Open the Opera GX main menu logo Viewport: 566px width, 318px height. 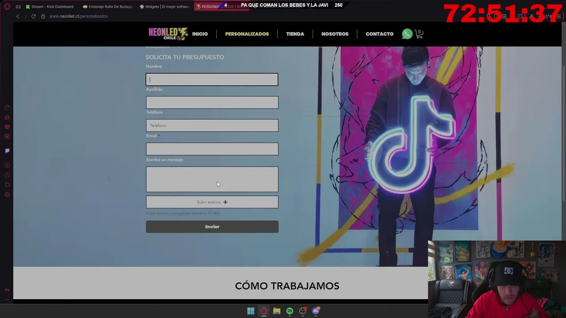pos(7,7)
